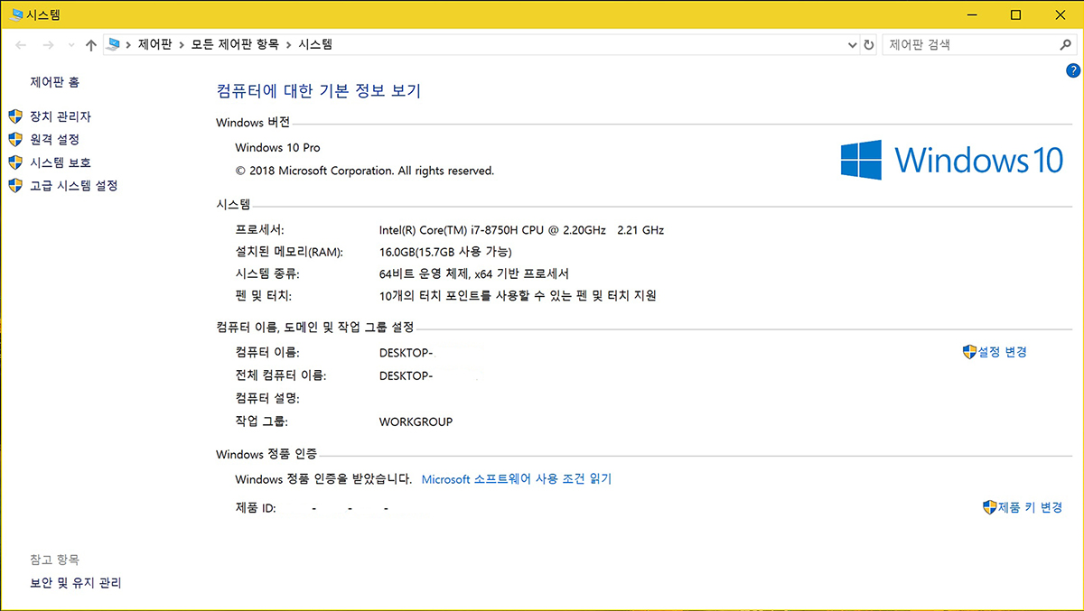Open 고급 시스템 설정
This screenshot has height=611, width=1084.
tap(74, 185)
